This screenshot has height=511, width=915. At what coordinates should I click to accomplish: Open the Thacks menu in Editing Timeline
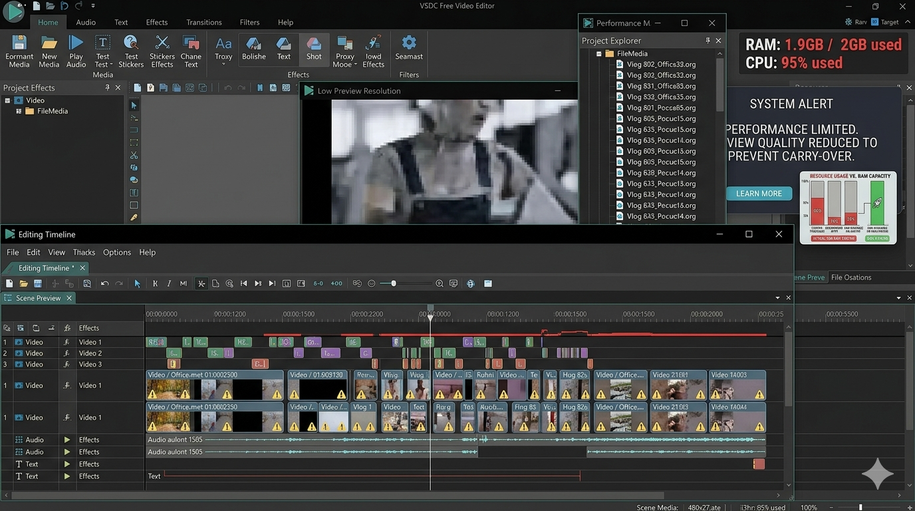coord(84,252)
